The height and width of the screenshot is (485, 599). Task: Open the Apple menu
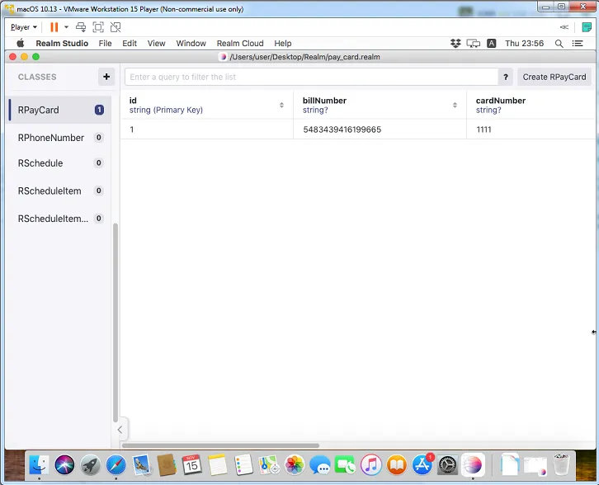pyautogui.click(x=21, y=43)
